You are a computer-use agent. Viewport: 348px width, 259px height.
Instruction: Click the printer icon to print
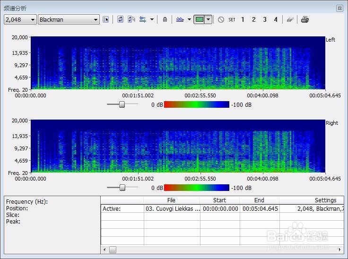(305, 19)
